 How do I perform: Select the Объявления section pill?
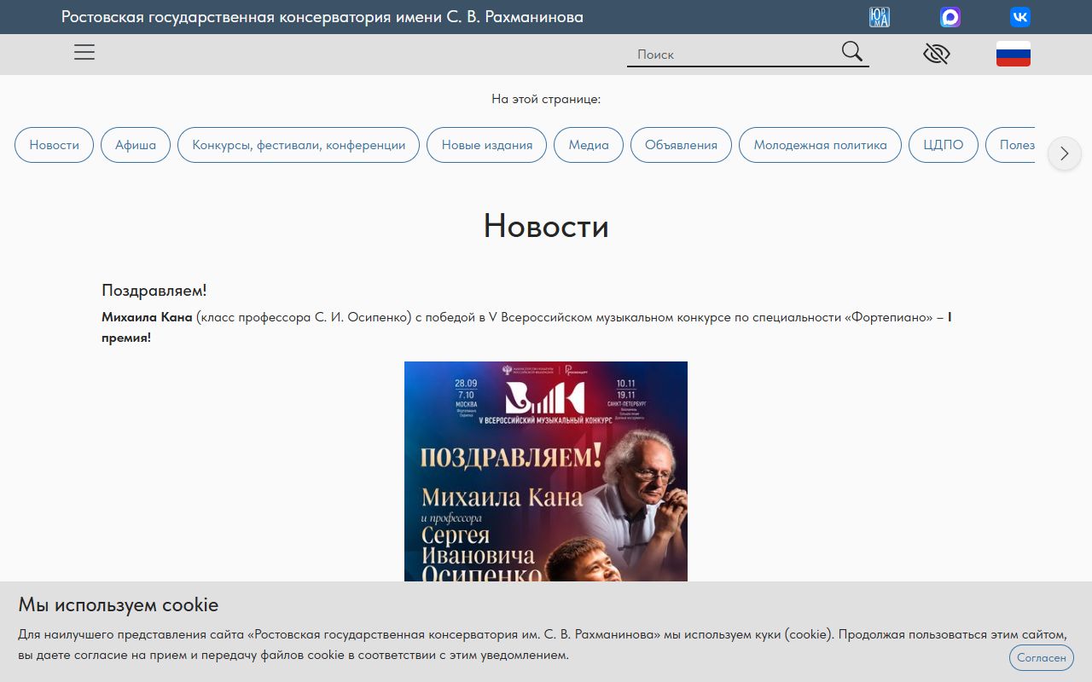point(681,145)
